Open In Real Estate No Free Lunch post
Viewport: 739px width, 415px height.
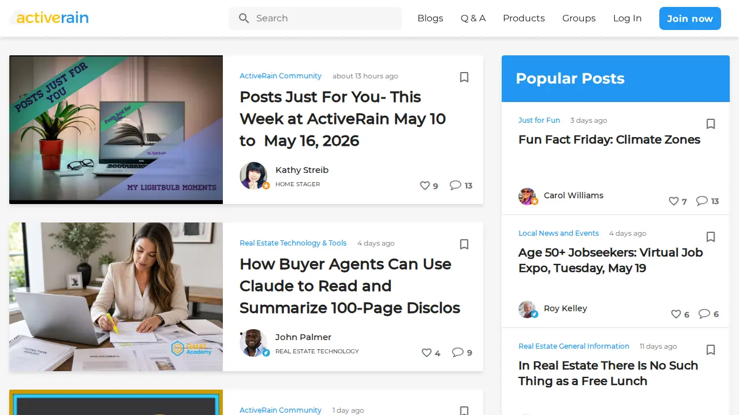point(609,373)
